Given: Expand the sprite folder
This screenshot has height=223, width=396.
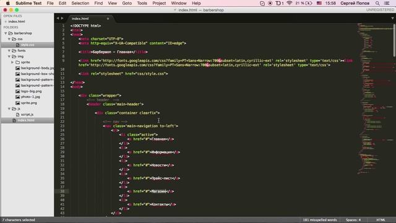Looking at the screenshot, I should coord(12,62).
